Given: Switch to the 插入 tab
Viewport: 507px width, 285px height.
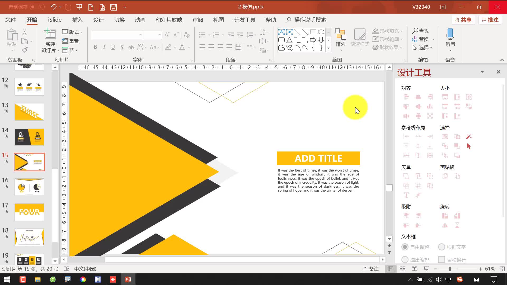Looking at the screenshot, I should (77, 20).
